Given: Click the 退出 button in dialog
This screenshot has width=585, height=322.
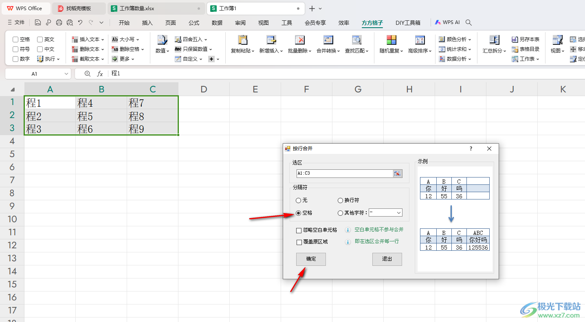Looking at the screenshot, I should [x=387, y=259].
